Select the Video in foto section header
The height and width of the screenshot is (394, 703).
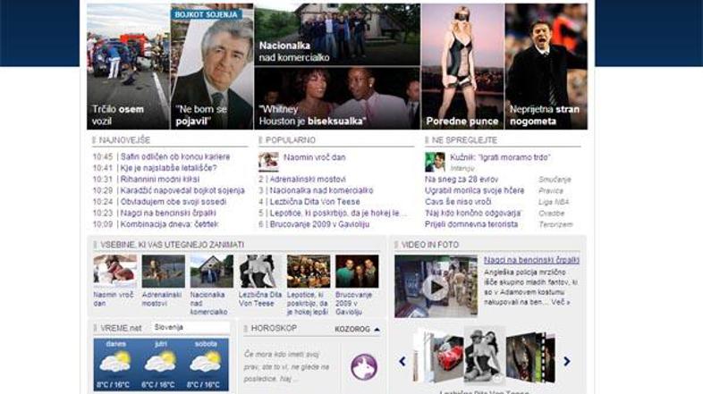pyautogui.click(x=429, y=245)
